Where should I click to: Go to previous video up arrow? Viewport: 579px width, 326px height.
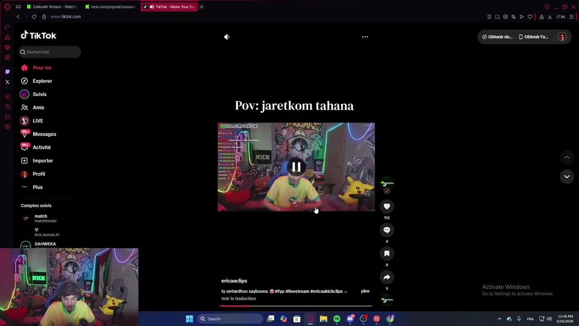click(567, 157)
